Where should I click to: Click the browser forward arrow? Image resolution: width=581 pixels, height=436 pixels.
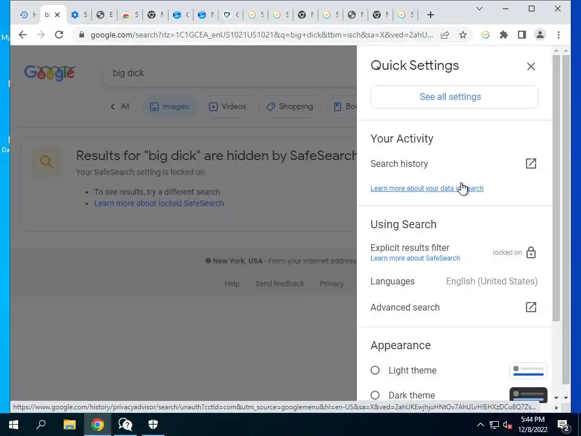click(x=41, y=35)
